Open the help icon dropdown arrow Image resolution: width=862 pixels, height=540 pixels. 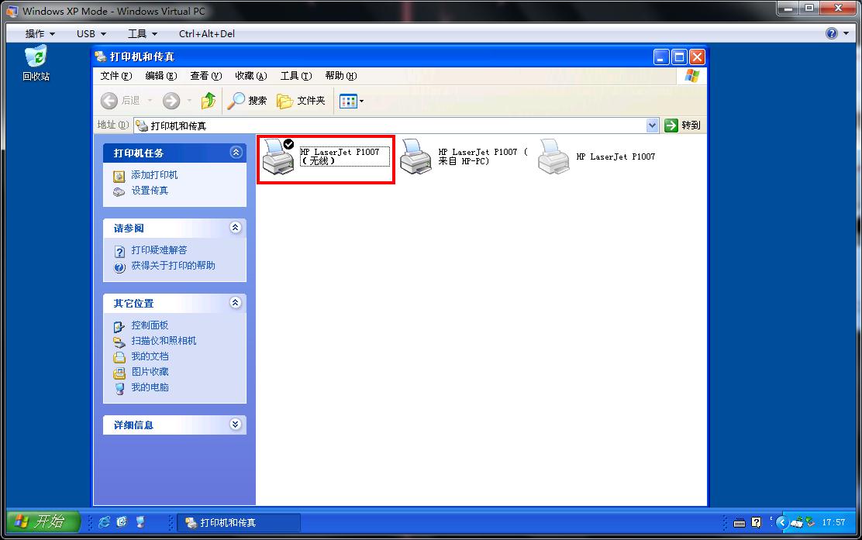(x=846, y=33)
